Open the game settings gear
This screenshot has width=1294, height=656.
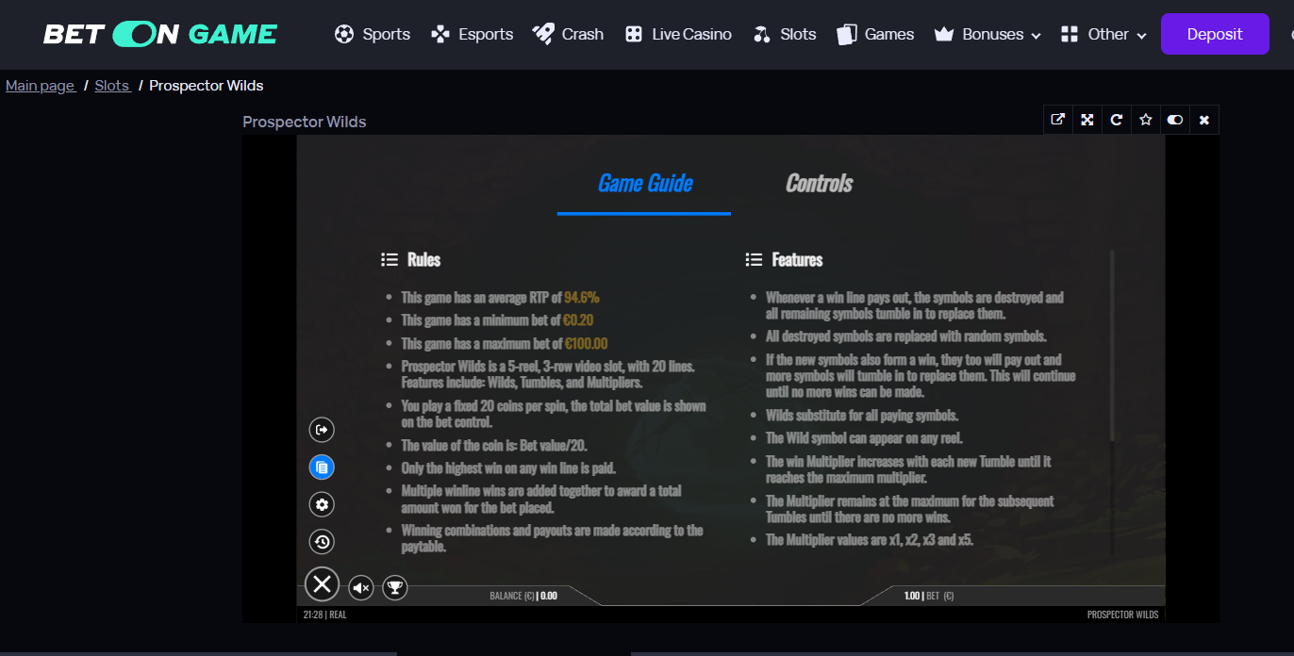(322, 504)
